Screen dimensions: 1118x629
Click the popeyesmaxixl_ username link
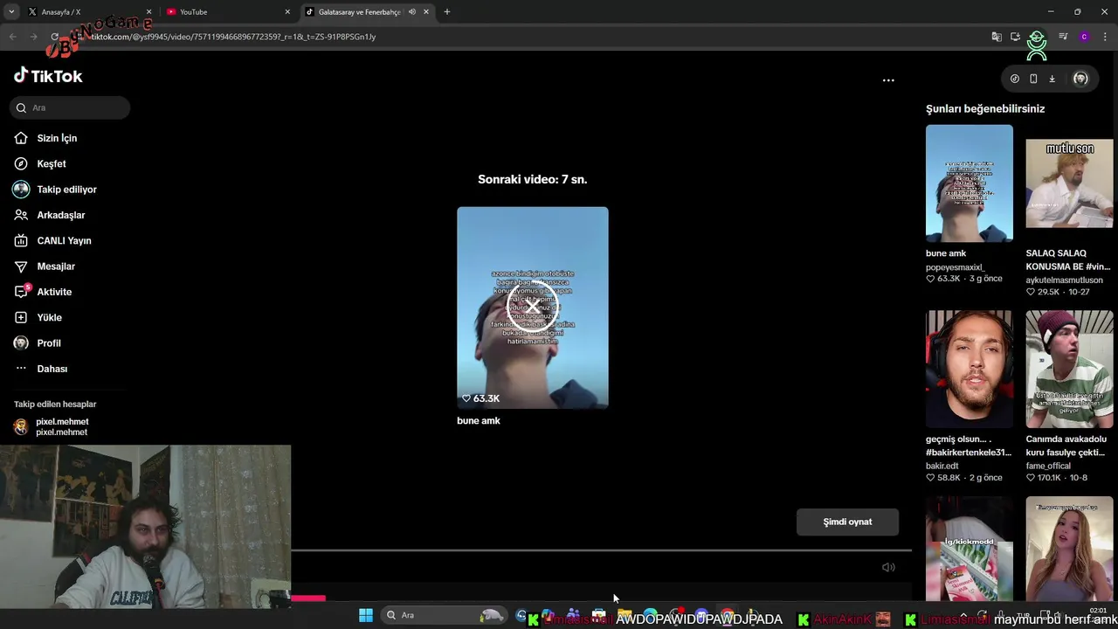(955, 267)
